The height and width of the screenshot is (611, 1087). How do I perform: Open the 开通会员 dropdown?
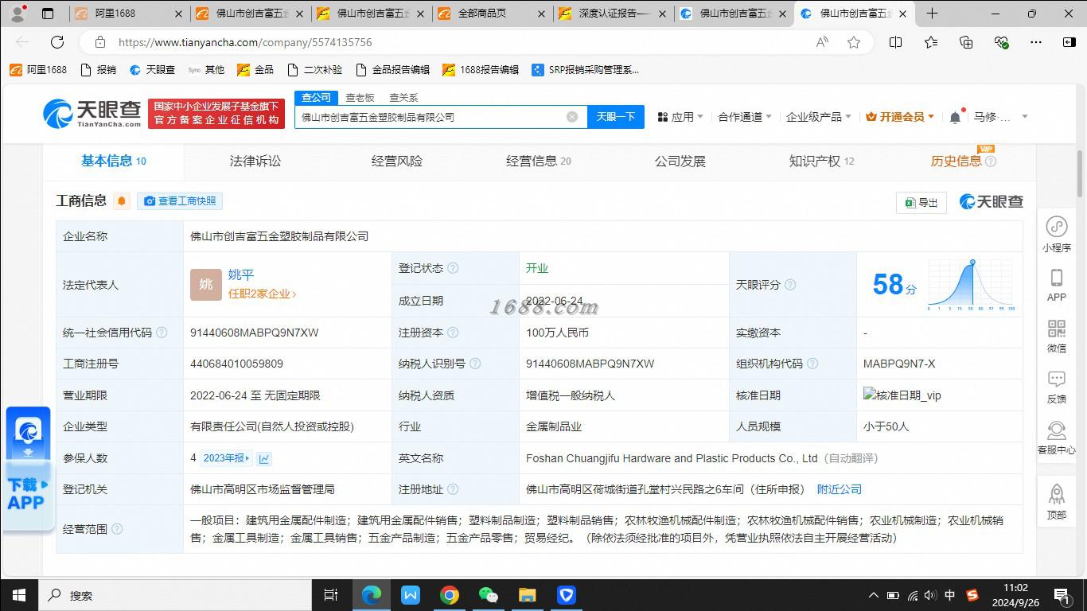[x=900, y=117]
